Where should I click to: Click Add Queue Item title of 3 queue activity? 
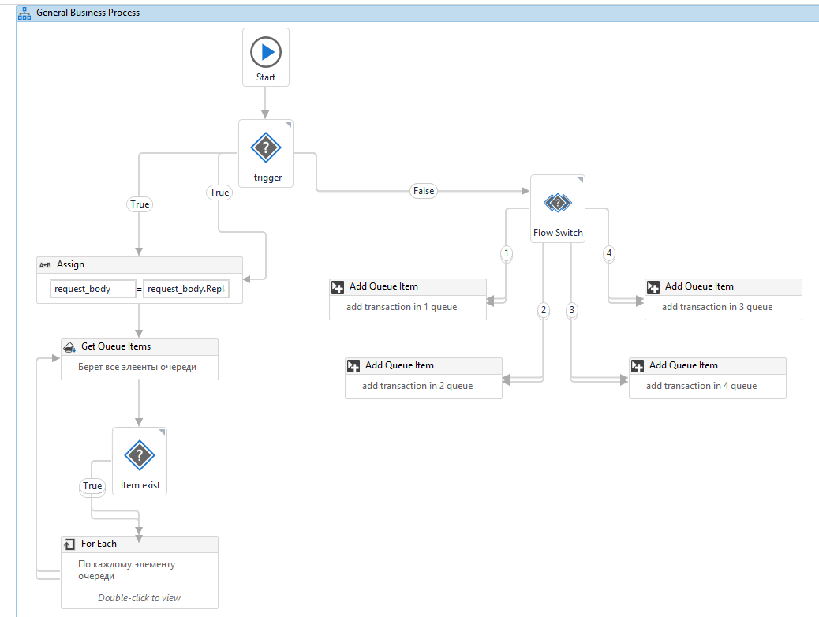click(699, 286)
